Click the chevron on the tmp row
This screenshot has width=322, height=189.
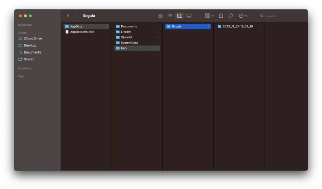[x=158, y=48]
